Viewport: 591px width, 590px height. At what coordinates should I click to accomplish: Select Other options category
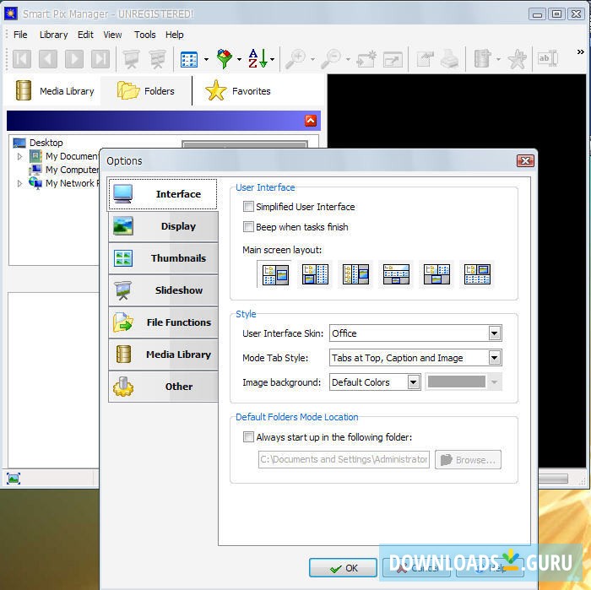point(163,387)
